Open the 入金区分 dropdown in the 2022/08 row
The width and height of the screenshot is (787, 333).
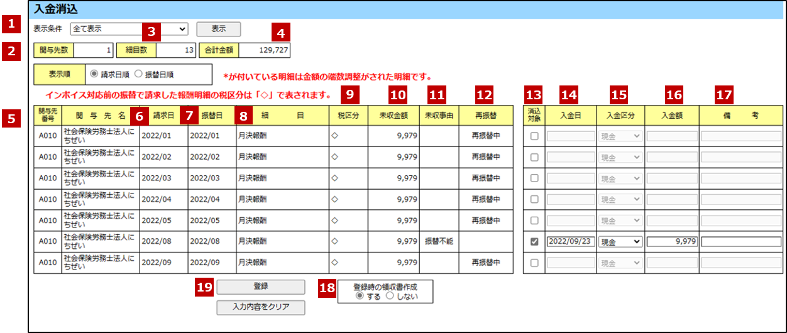[620, 242]
